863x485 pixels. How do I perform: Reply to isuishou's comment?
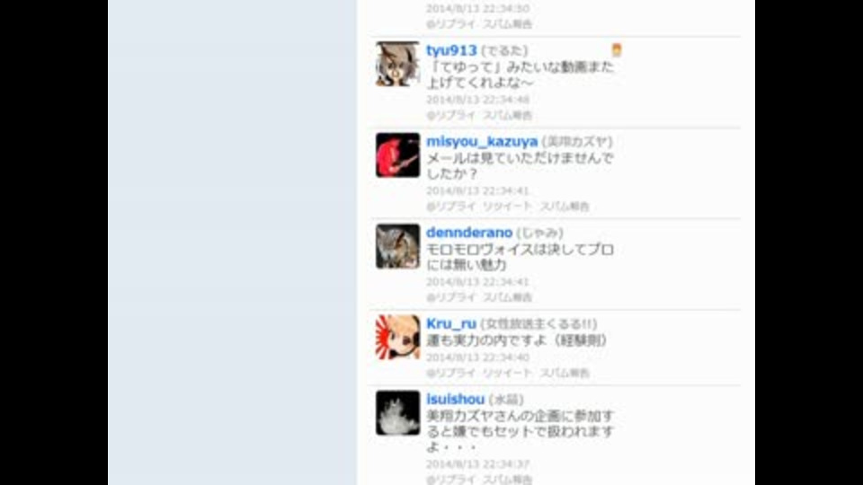tap(450, 480)
